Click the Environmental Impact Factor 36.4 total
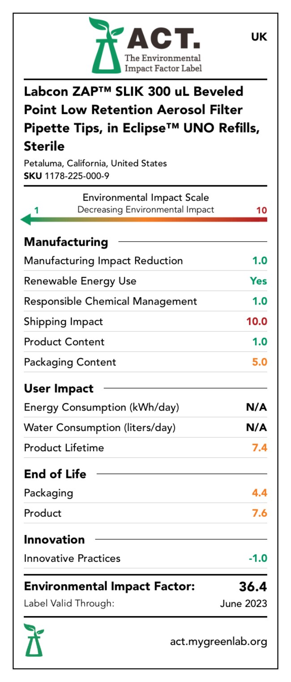The height and width of the screenshot is (682, 291). (252, 587)
